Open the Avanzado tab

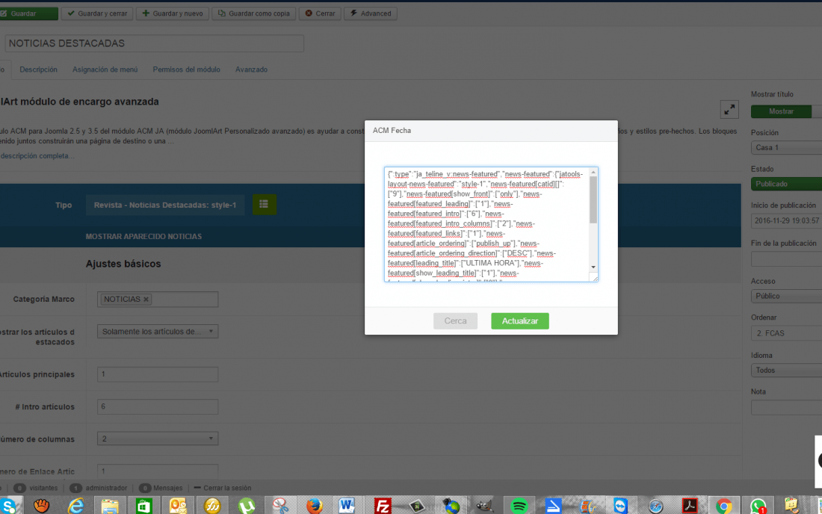[x=251, y=69]
